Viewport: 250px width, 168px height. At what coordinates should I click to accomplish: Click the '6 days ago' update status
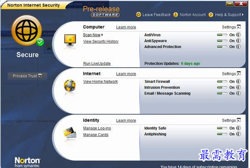tap(190, 63)
